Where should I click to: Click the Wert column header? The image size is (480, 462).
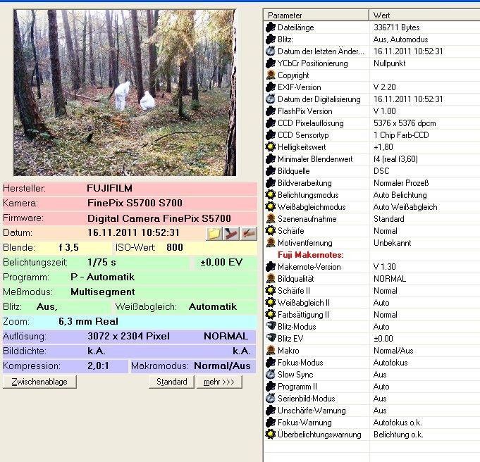pyautogui.click(x=423, y=15)
